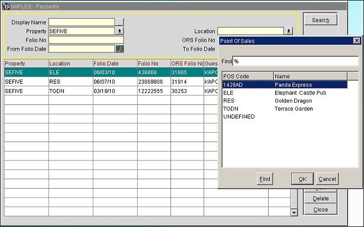Sort by the Folio Date column header
Screen dimensions: 364x227
[115, 63]
